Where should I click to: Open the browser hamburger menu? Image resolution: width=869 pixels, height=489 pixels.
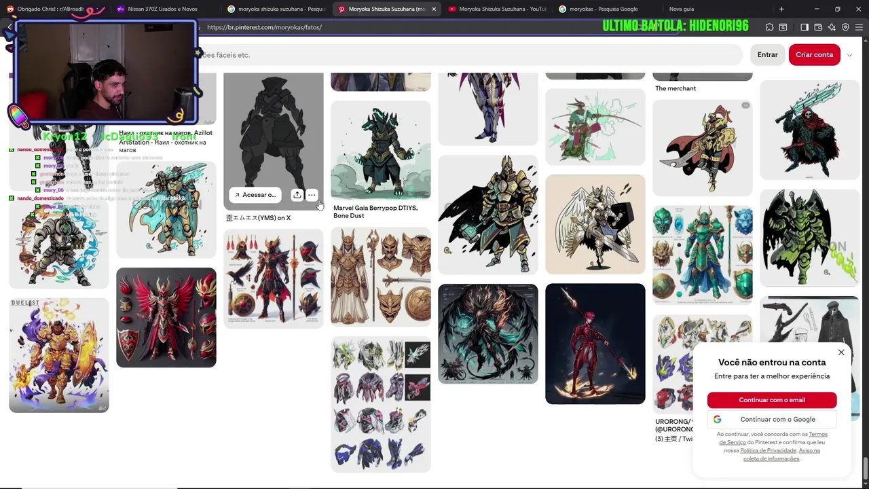[x=859, y=27]
